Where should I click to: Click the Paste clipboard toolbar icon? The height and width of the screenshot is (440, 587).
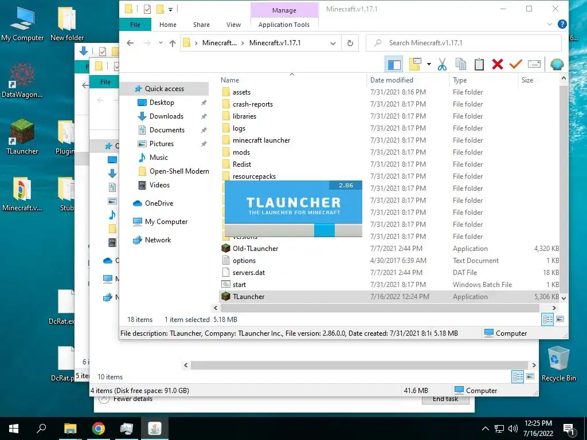click(x=479, y=64)
